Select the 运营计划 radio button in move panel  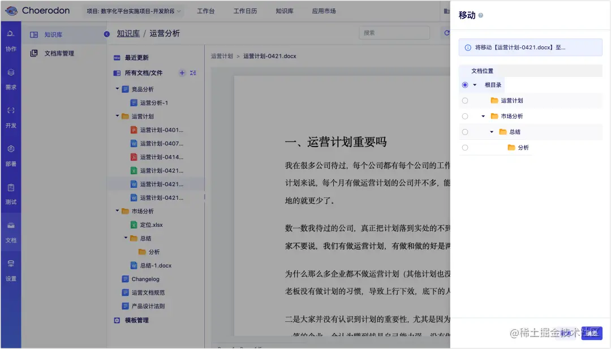[465, 101]
